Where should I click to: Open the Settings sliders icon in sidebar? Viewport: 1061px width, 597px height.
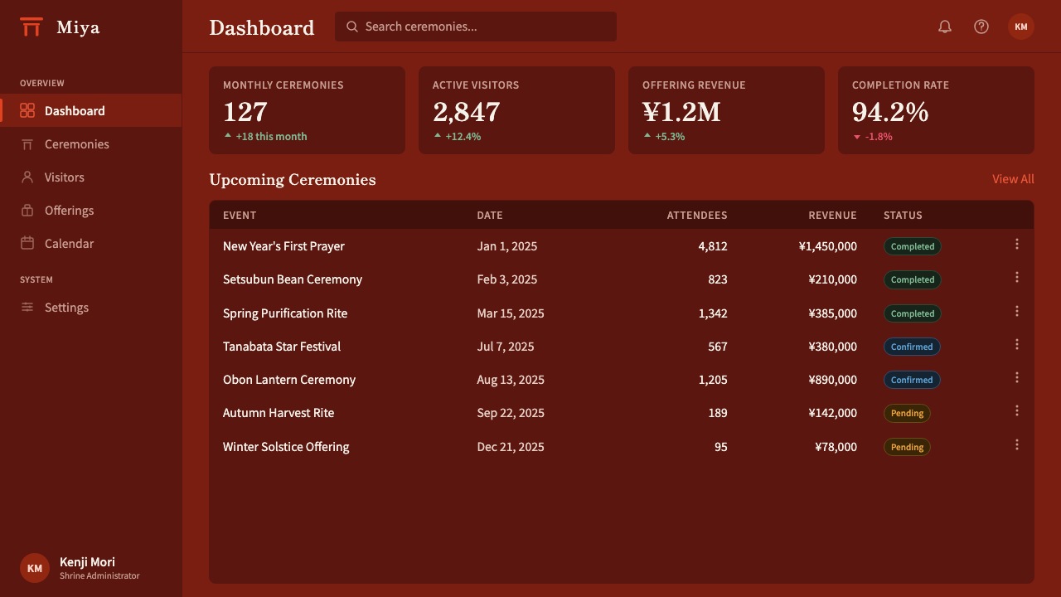(x=27, y=308)
